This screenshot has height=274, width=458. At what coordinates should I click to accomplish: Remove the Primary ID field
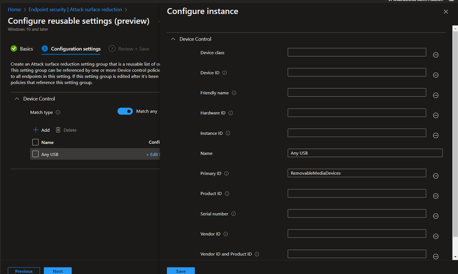tap(436, 175)
